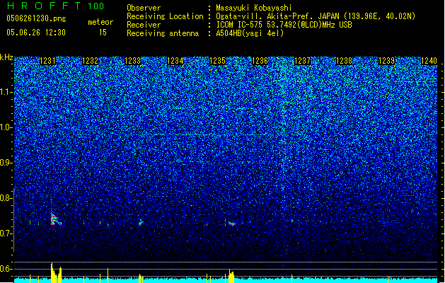445x283 pixels.
Task: Click the yellow intensity peak after 1235
Action: 231,277
